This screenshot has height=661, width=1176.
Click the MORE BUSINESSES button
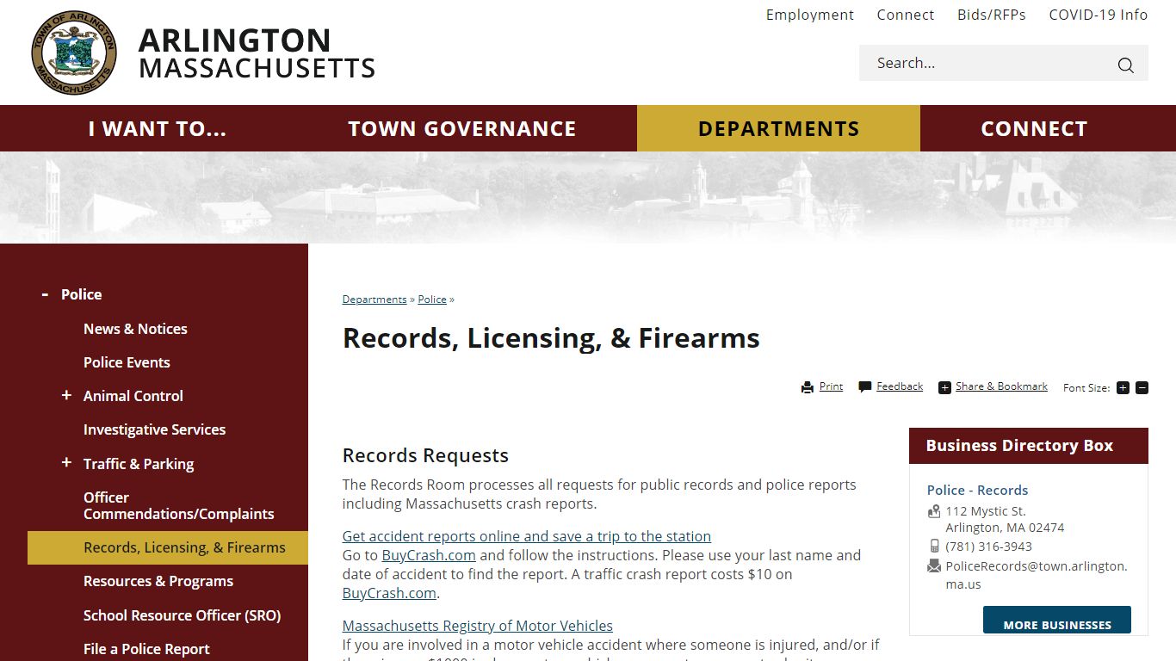point(1057,621)
